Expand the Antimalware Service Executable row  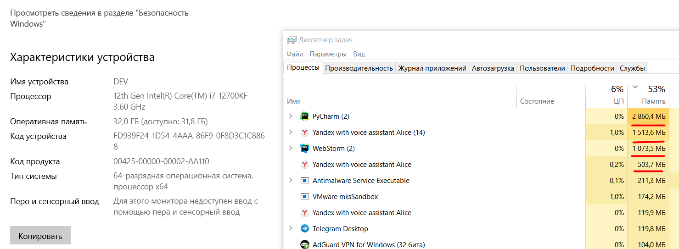point(290,181)
